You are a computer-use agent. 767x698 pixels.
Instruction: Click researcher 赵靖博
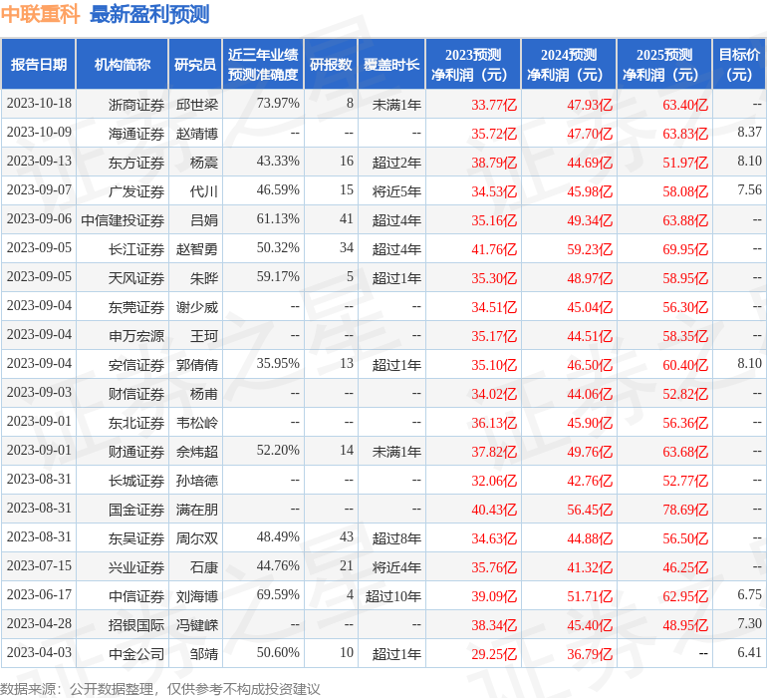(196, 134)
